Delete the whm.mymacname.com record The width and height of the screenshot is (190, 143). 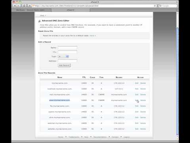click(x=143, y=118)
